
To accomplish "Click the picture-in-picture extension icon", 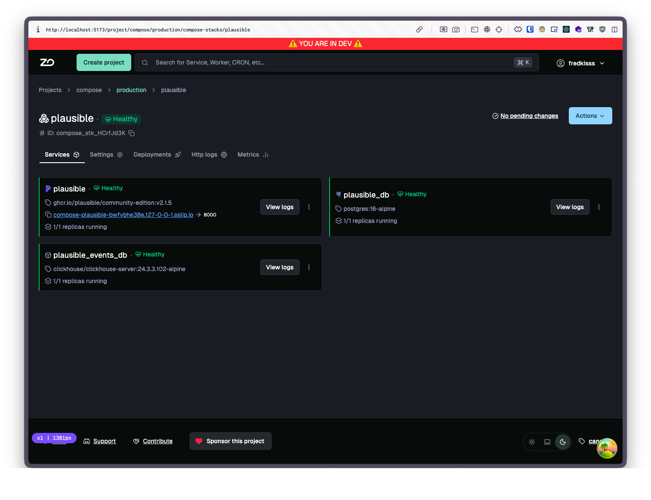I will click(x=554, y=30).
